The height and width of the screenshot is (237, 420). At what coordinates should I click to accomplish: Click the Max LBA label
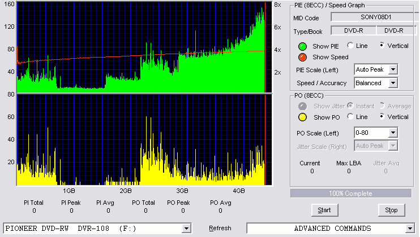click(x=349, y=163)
